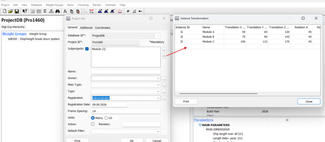Open the Registration dropdown arrow
This screenshot has width=325, height=142.
[158, 98]
